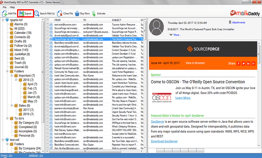Click the Drafts (0) folder icon
Viewport: 262px width, 158px height.
coord(11,41)
